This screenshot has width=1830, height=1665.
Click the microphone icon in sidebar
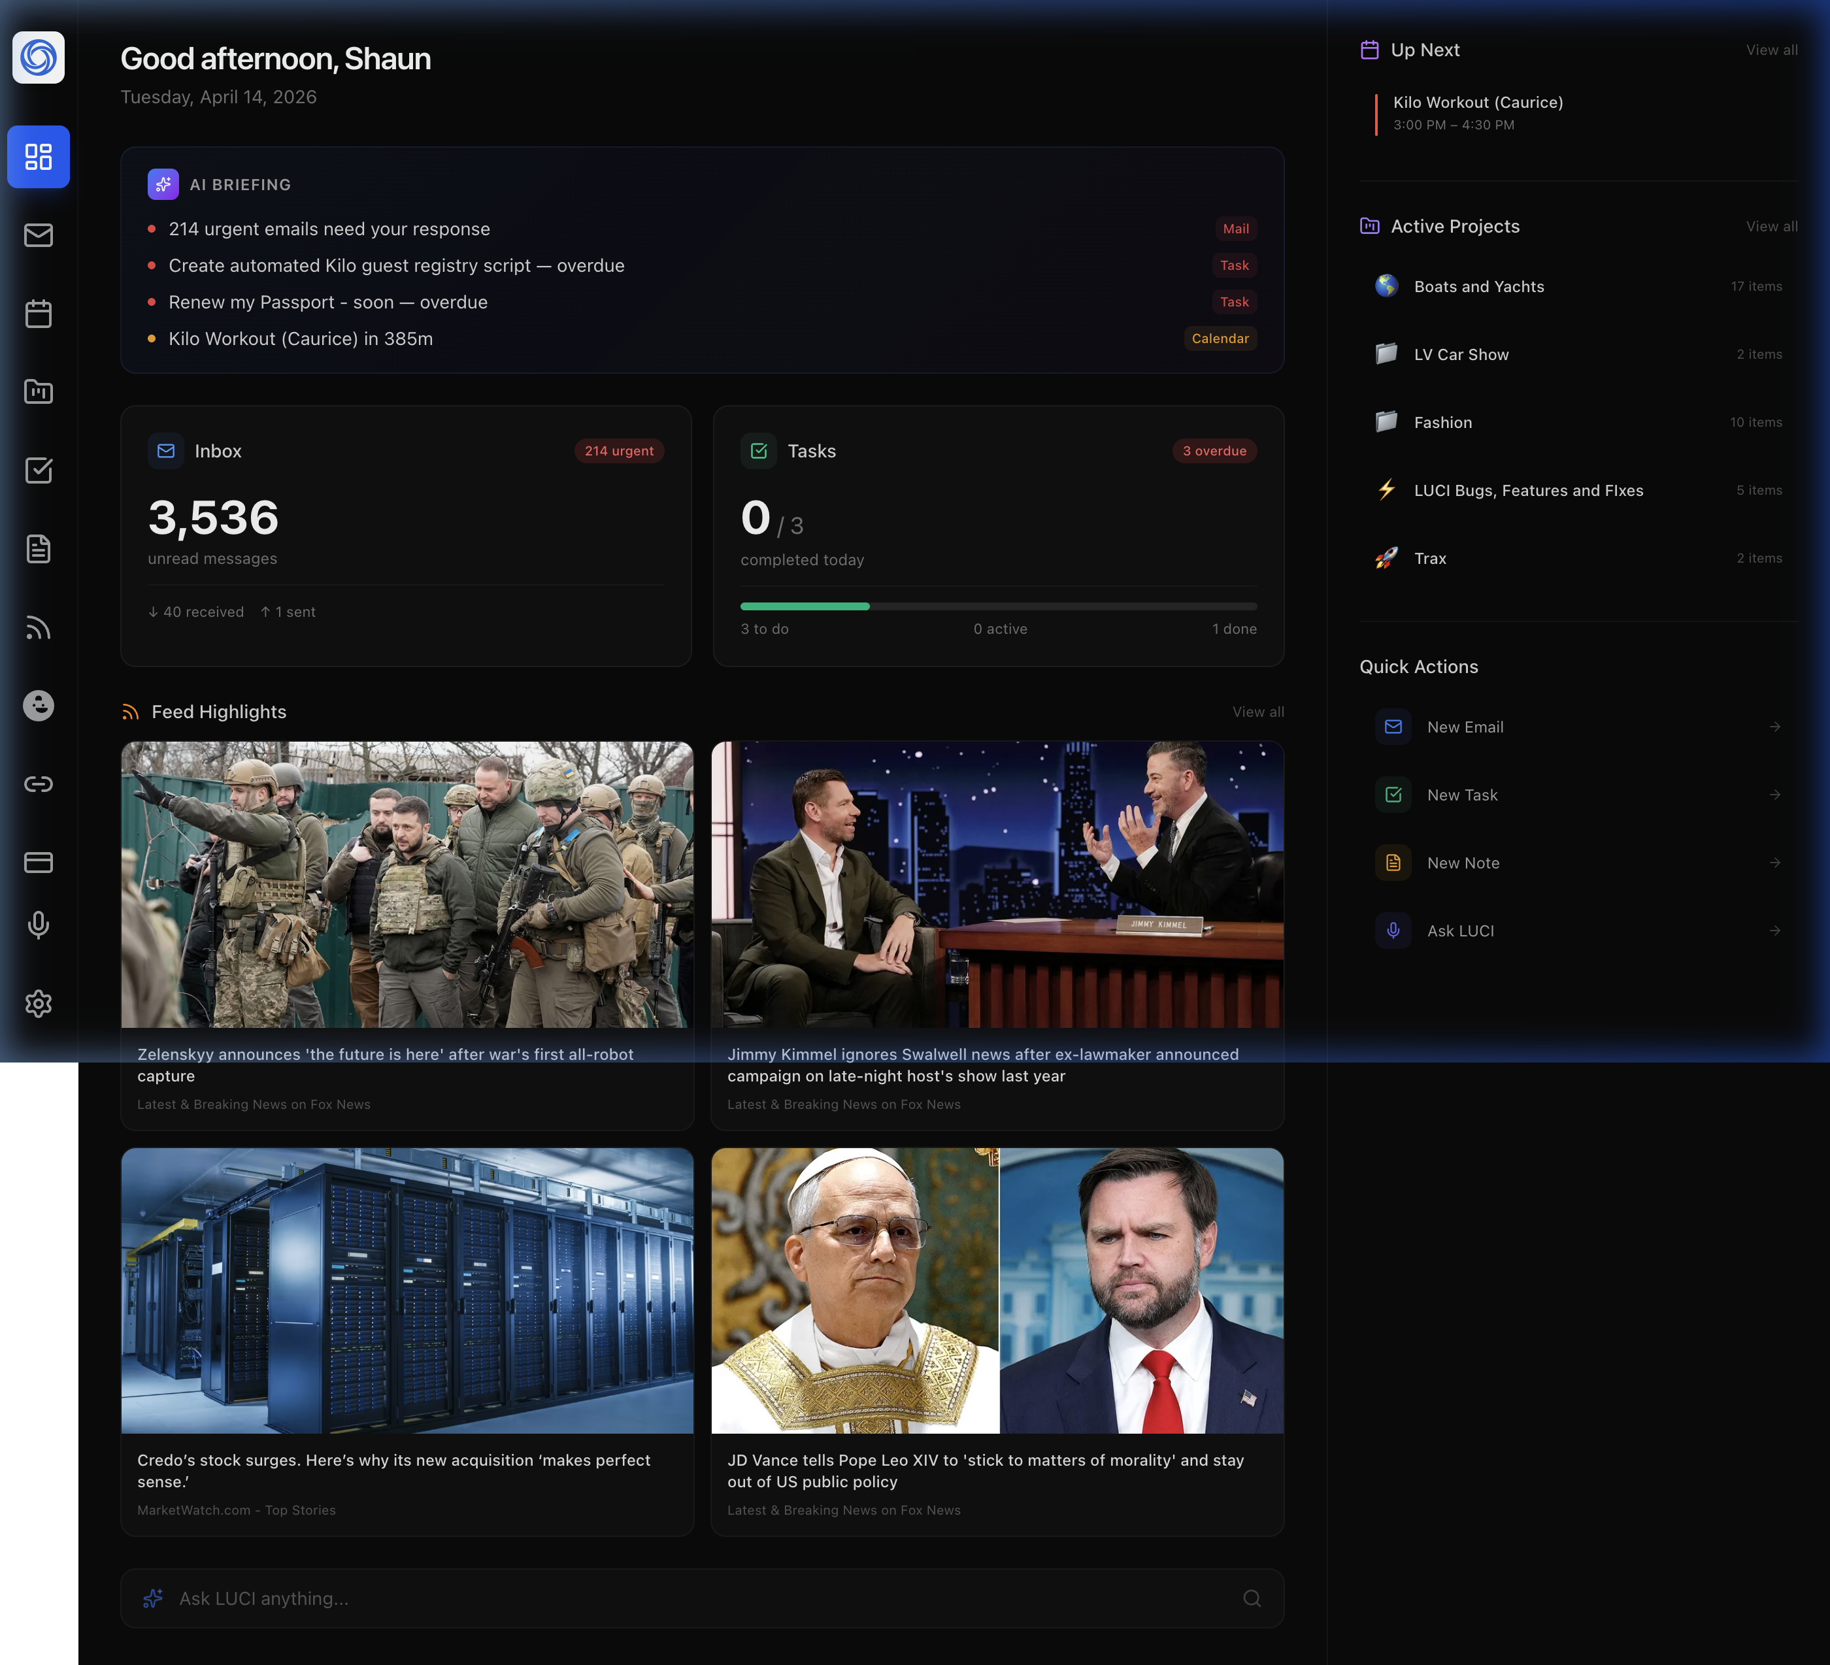38,925
